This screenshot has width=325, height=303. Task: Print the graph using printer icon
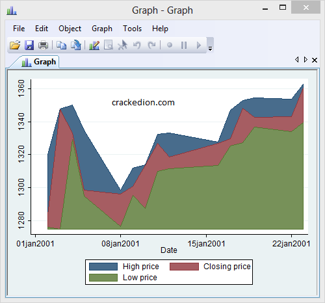coord(43,45)
